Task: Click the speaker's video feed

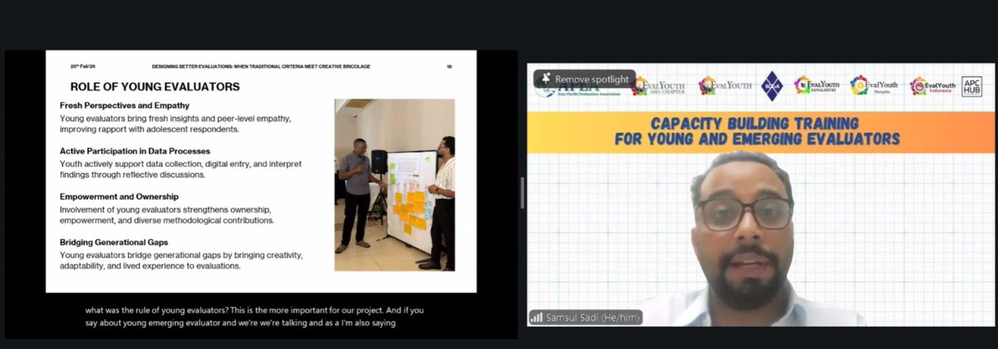Action: [761, 194]
